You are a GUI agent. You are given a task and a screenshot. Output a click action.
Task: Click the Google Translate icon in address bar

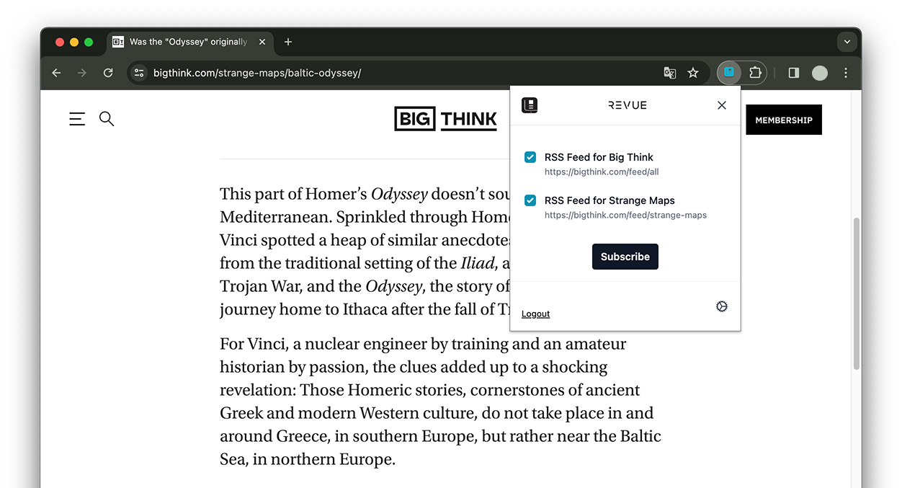click(670, 73)
